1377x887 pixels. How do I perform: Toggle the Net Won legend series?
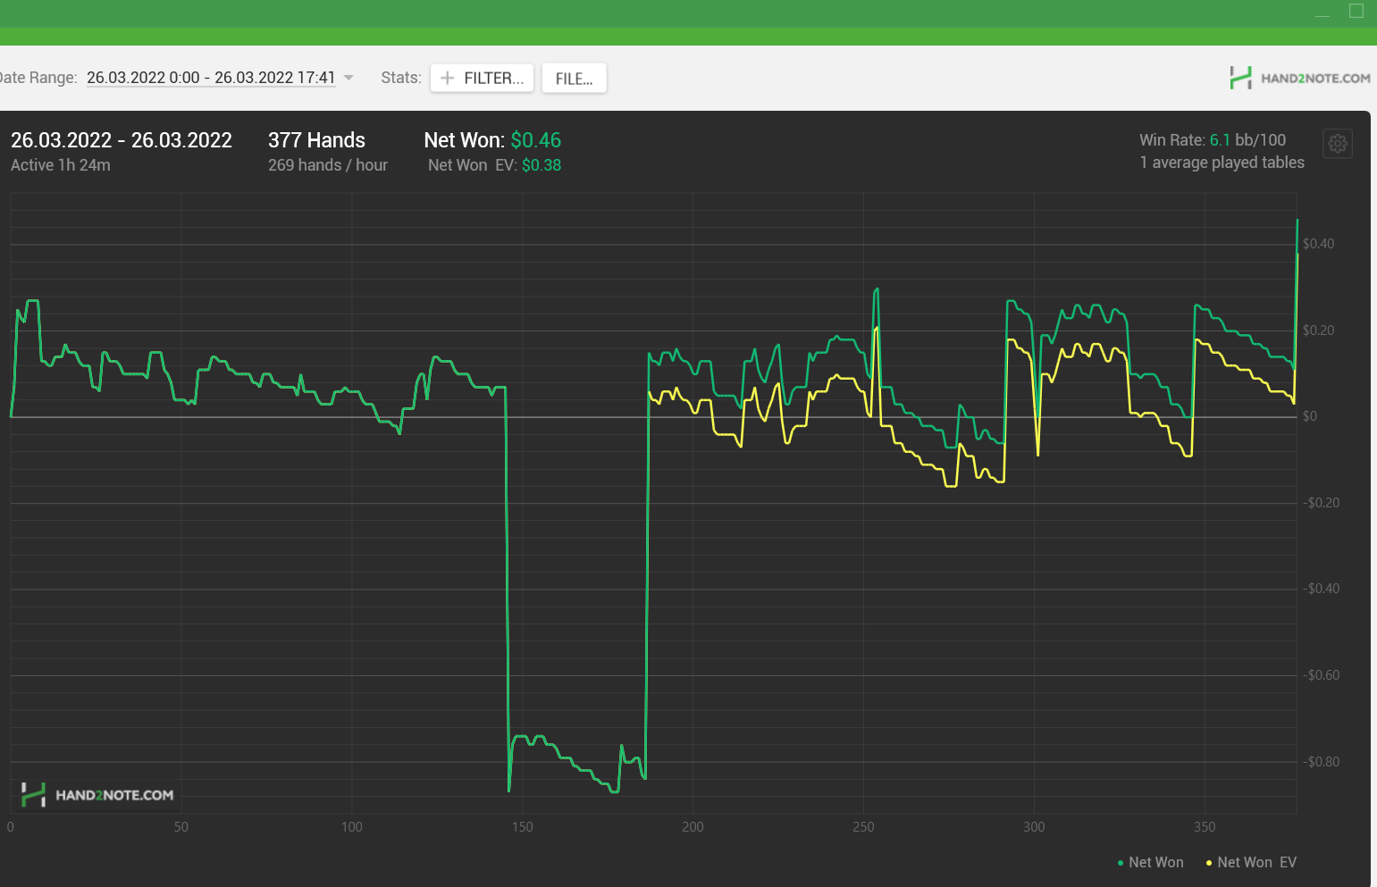1150,862
